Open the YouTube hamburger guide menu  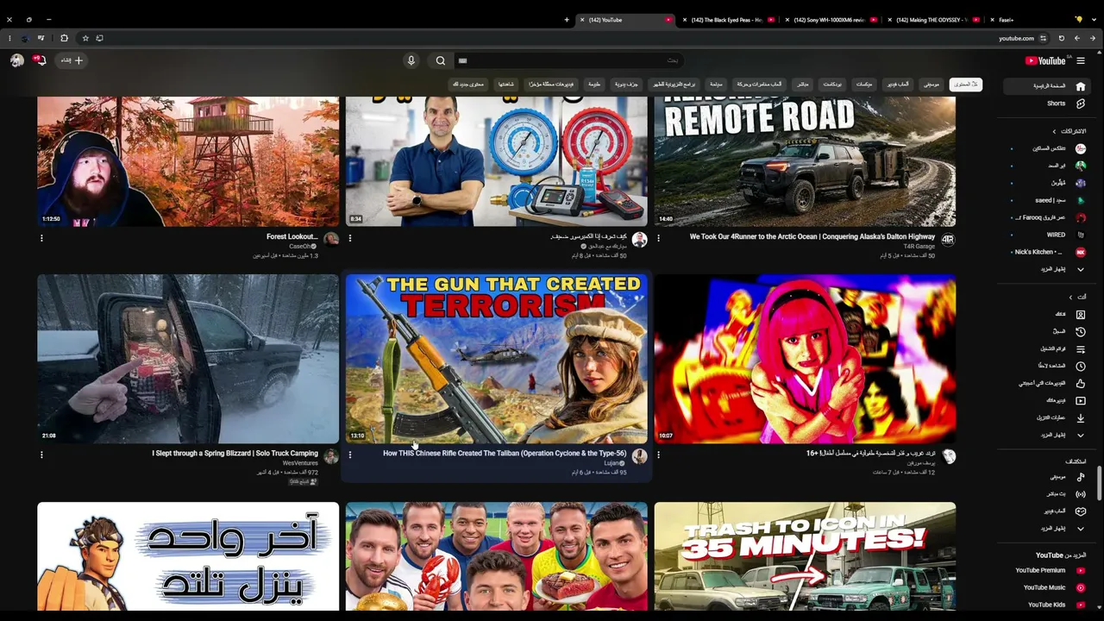tap(1081, 60)
